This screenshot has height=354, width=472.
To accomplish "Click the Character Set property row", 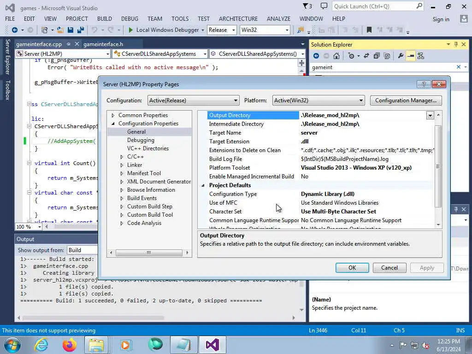I will 321,211.
